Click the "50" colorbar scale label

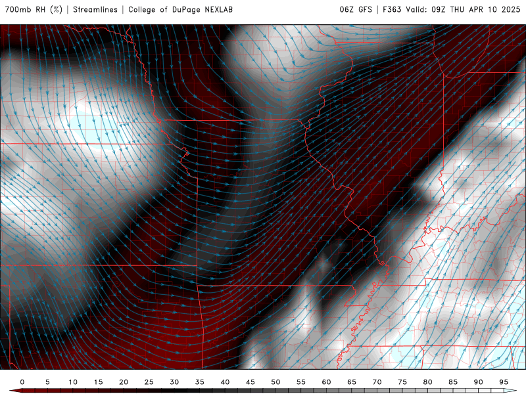point(275,382)
